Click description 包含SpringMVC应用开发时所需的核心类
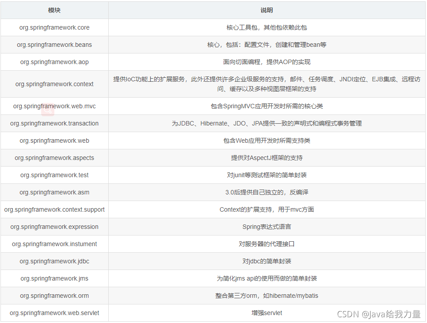The height and width of the screenshot is (323, 427). [x=267, y=106]
